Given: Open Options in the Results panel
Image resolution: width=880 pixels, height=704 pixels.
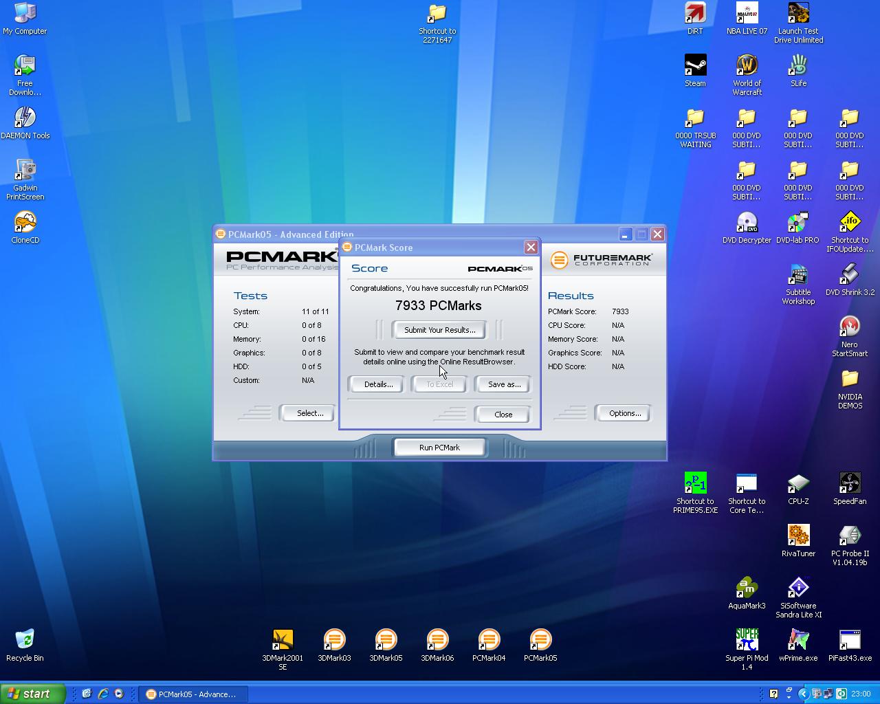Looking at the screenshot, I should click(x=624, y=413).
